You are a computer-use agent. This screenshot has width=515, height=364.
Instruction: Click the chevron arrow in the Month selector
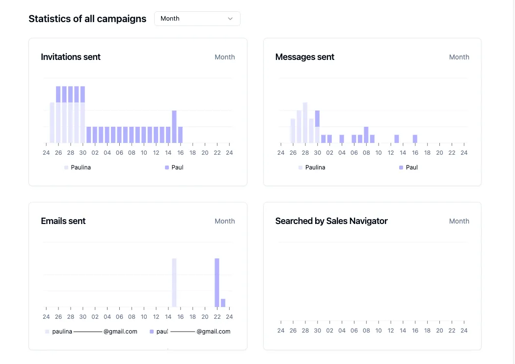pos(230,19)
